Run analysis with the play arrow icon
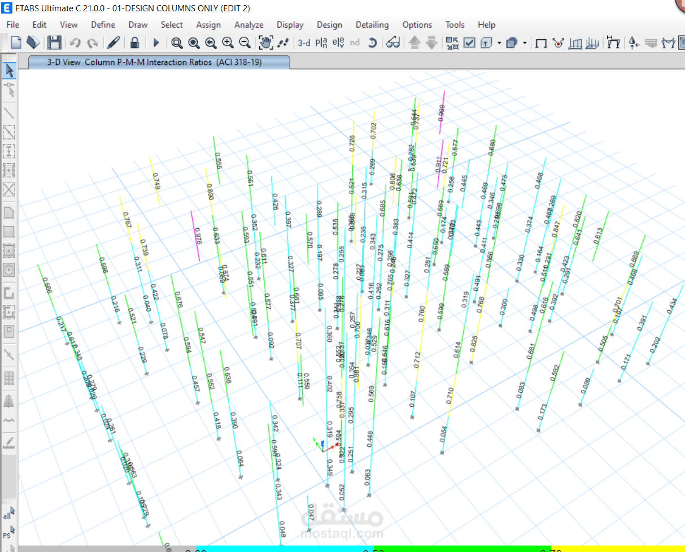The height and width of the screenshot is (552, 685). coord(156,42)
